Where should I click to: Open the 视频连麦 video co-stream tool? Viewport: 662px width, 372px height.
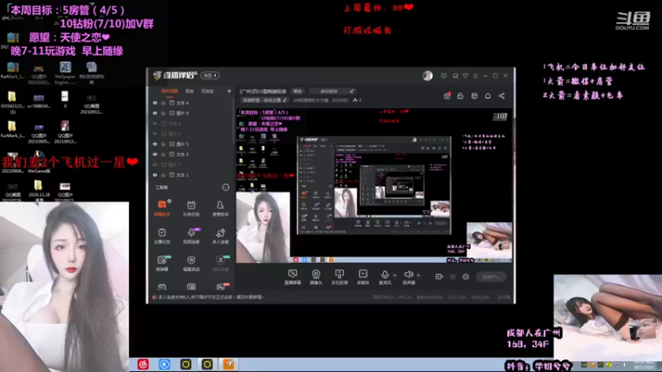pos(191,236)
